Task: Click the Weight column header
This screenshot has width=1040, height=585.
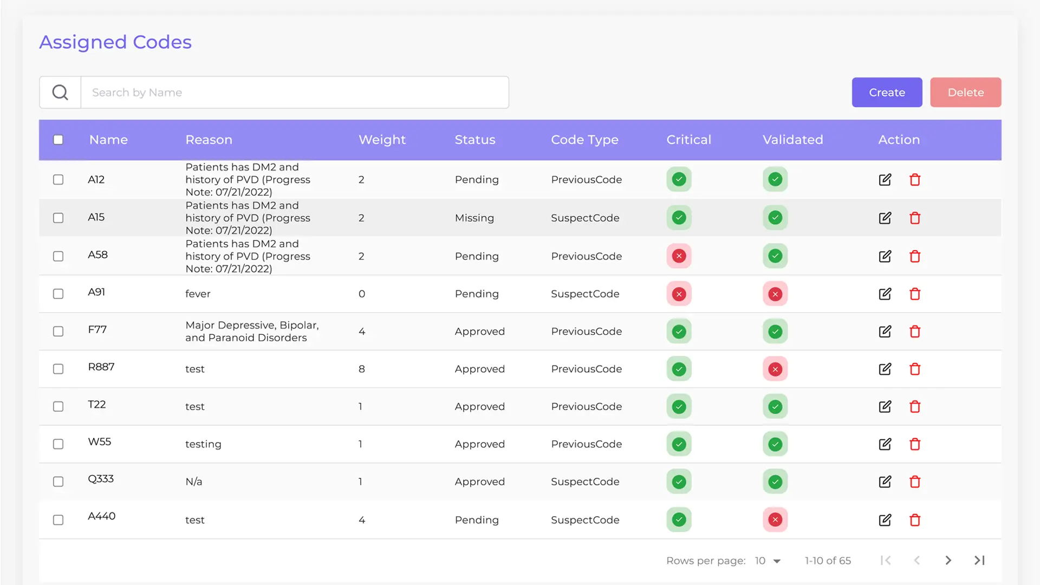Action: (x=382, y=140)
